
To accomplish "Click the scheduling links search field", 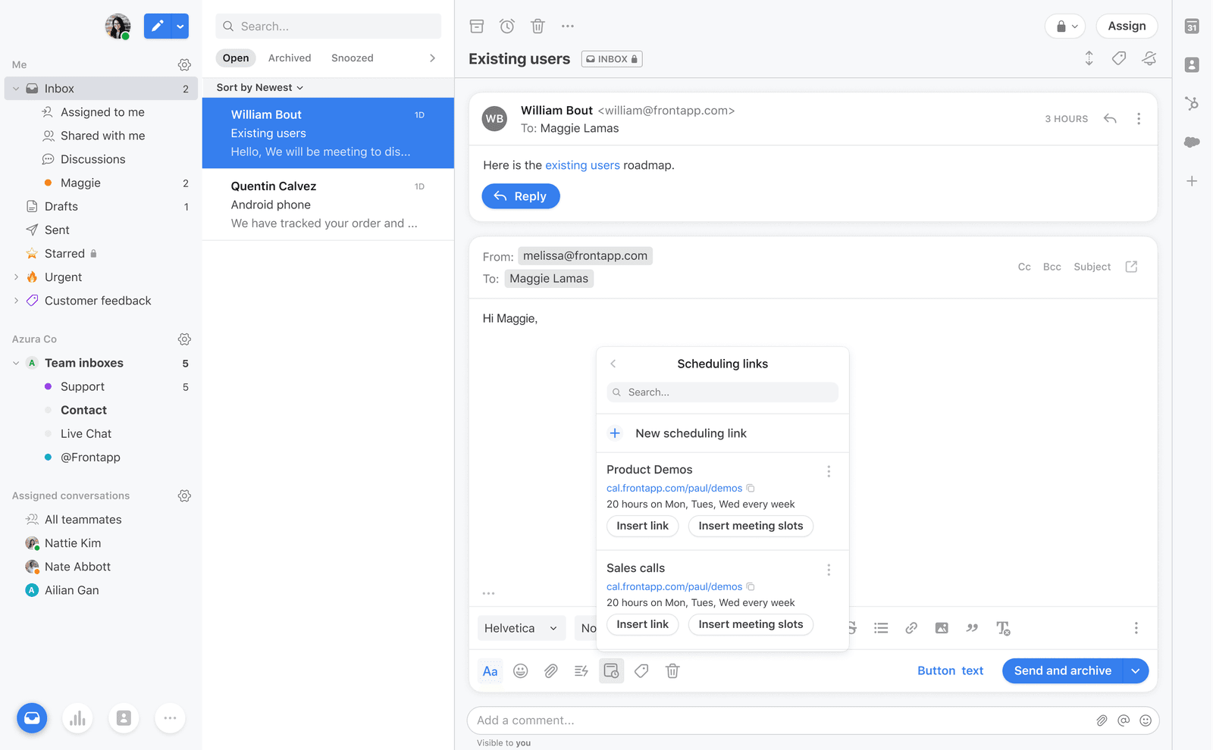I will (722, 392).
